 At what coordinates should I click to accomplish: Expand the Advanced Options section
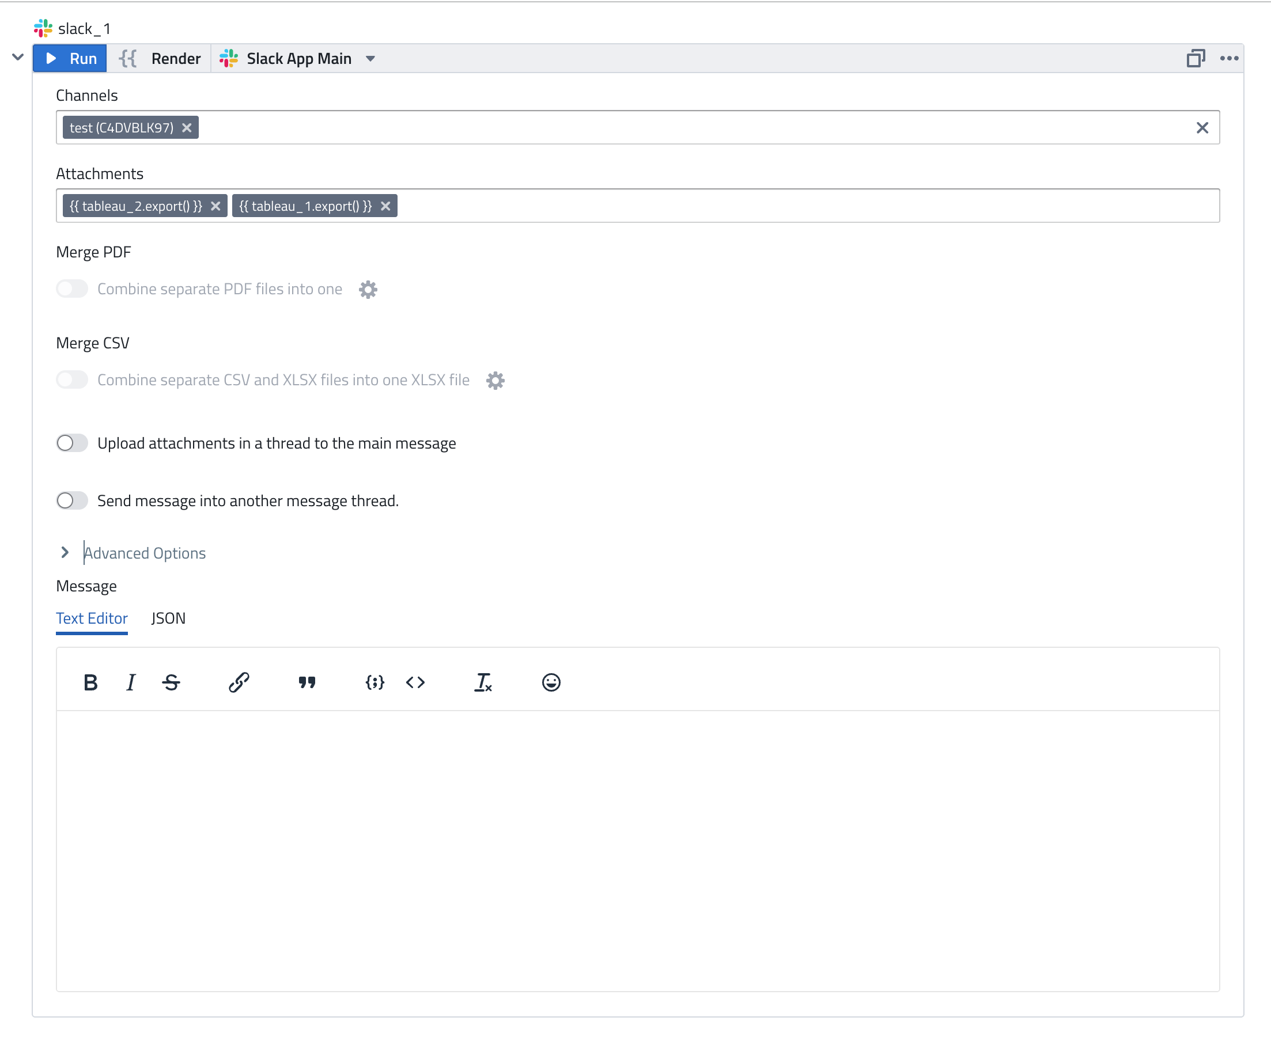(65, 553)
